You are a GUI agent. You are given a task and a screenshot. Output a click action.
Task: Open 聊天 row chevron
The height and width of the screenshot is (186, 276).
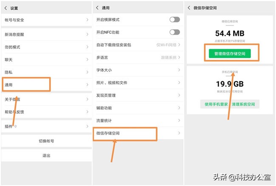point(87,60)
